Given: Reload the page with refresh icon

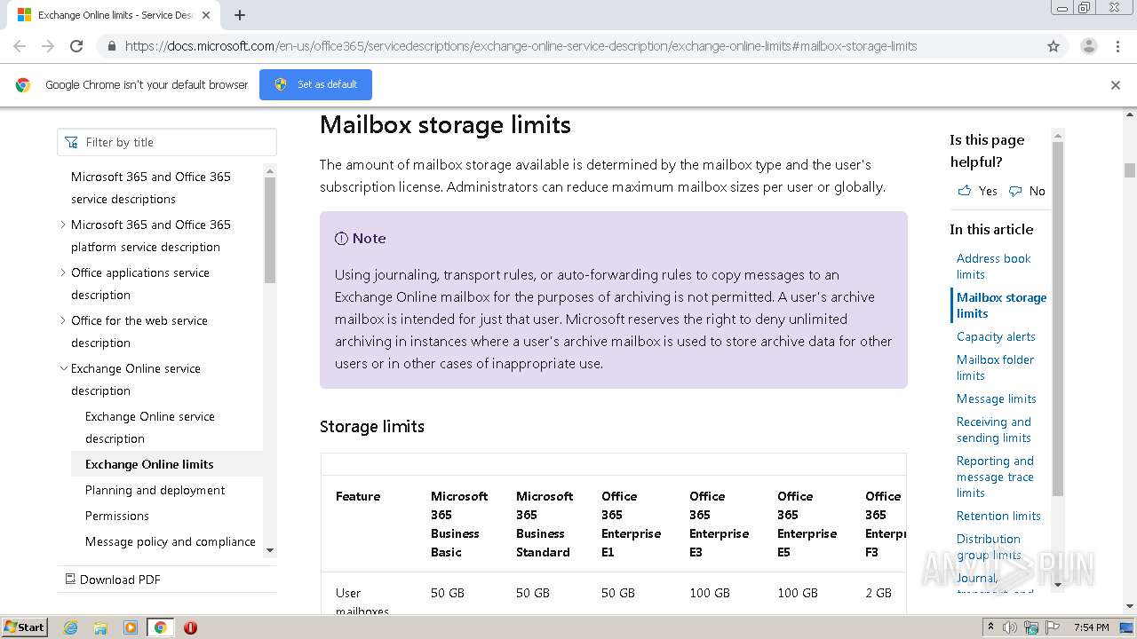Looking at the screenshot, I should (76, 46).
